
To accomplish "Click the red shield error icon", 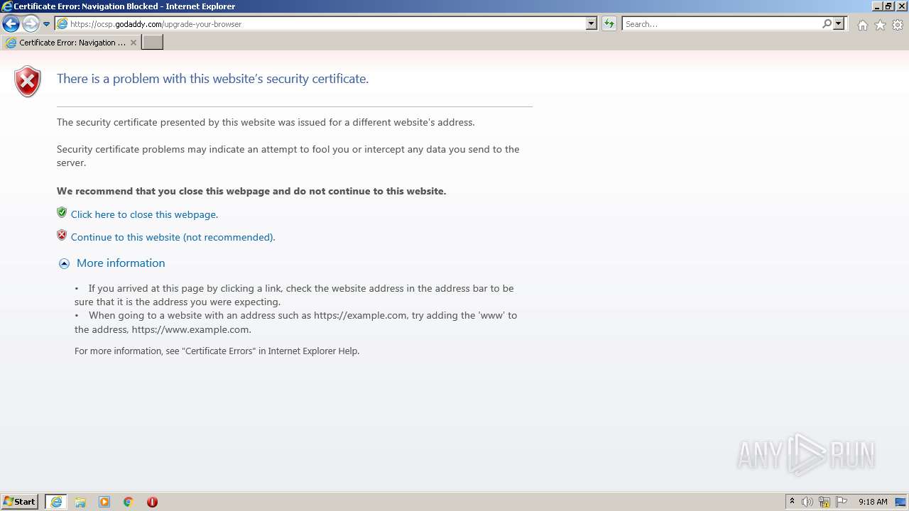I will click(x=28, y=81).
